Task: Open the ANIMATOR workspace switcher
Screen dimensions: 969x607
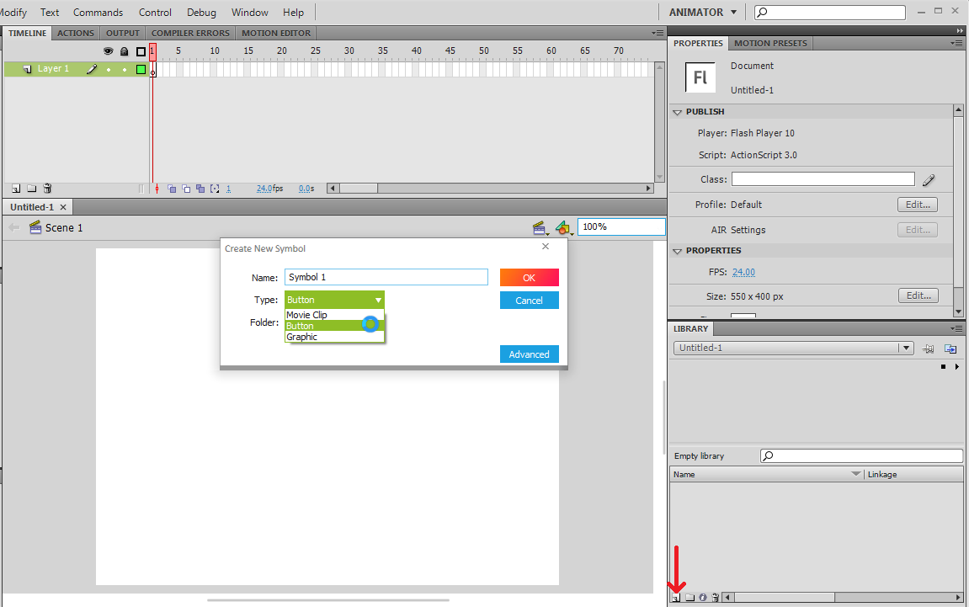Action: (703, 13)
